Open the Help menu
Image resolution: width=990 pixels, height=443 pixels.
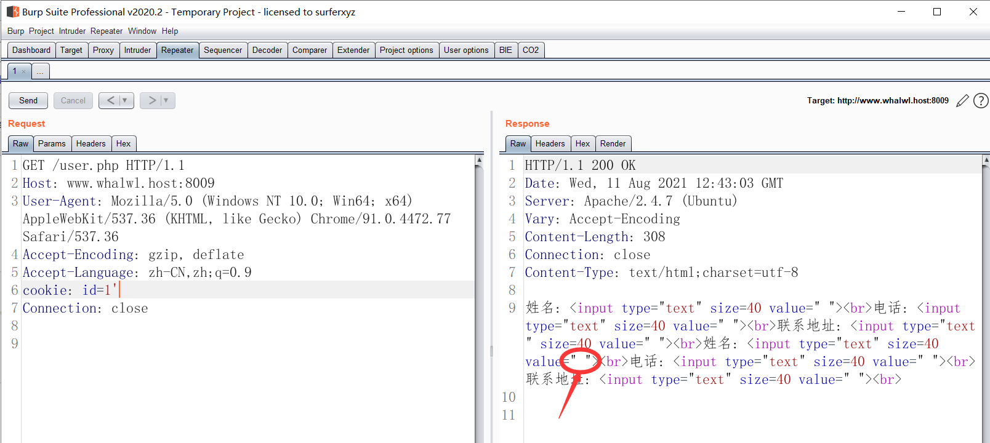click(x=170, y=31)
